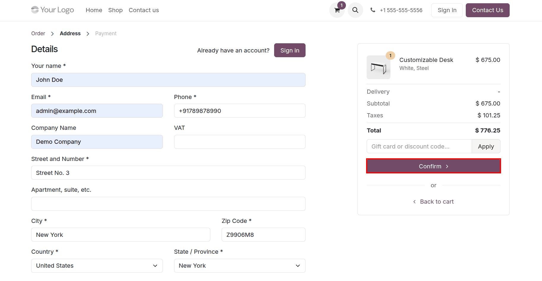Screen dimensions: 542x281
Task: Click the White, Steel variant text
Action: point(414,68)
